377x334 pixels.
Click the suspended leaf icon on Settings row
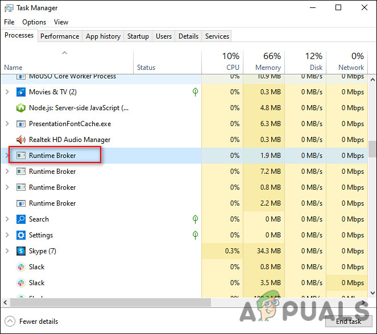pos(195,235)
